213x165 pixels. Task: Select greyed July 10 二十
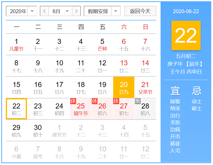[102, 152]
